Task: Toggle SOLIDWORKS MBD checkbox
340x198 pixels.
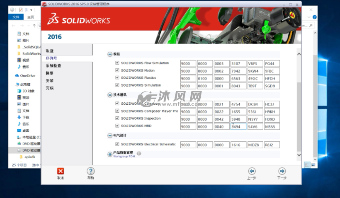Action: 117,126
